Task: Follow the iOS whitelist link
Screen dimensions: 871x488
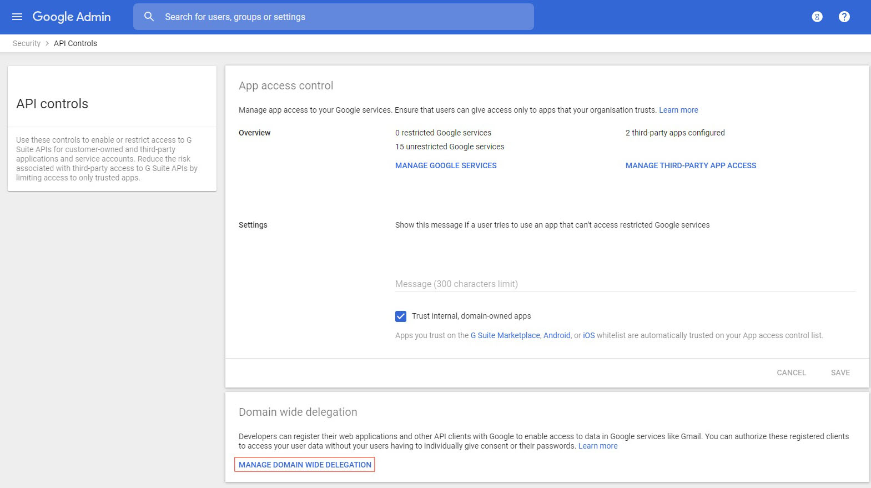Action: (588, 335)
